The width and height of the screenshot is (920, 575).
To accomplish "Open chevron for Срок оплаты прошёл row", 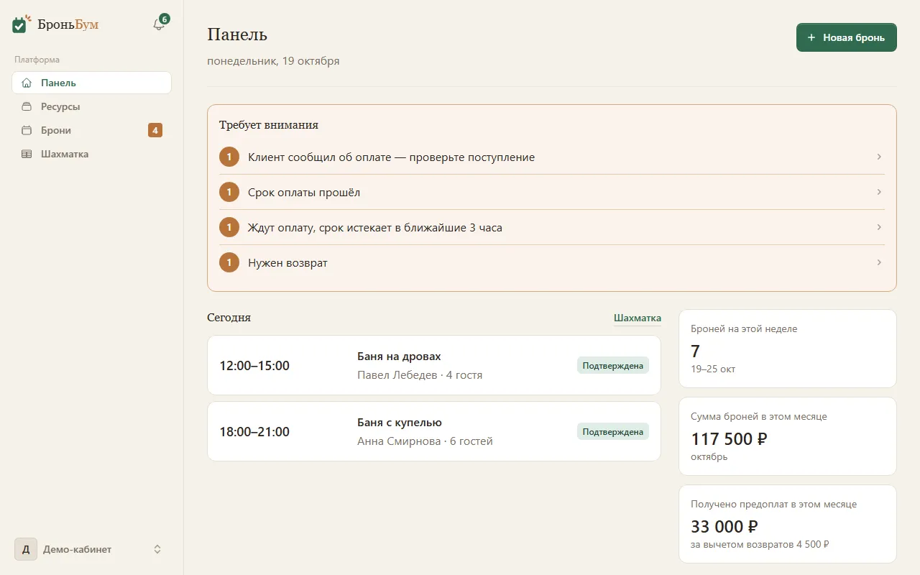I will (879, 192).
